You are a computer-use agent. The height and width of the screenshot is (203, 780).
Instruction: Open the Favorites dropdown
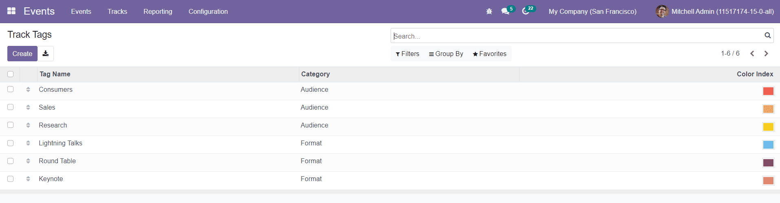pyautogui.click(x=489, y=54)
